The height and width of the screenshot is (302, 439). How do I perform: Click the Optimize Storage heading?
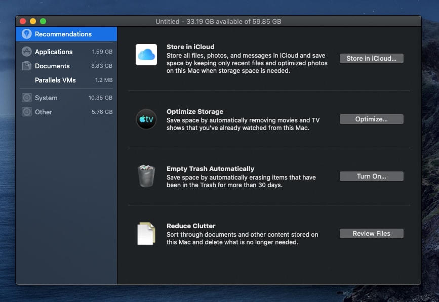point(195,111)
